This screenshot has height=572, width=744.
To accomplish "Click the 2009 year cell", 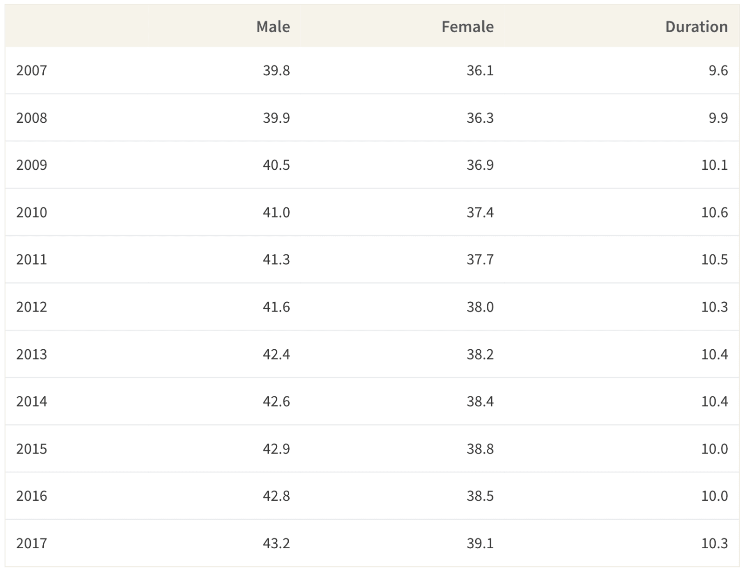I will click(32, 165).
